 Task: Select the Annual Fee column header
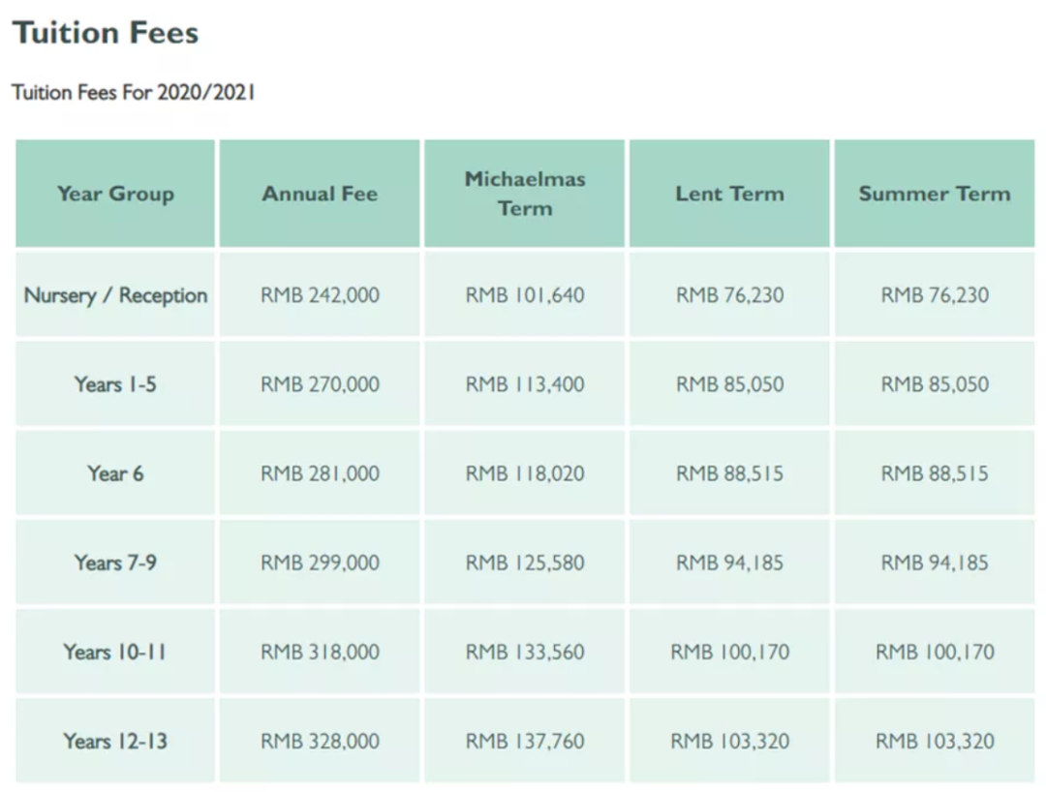(x=320, y=194)
